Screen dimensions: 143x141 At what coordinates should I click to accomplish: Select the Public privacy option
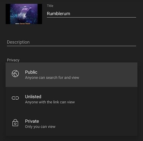pos(71,75)
